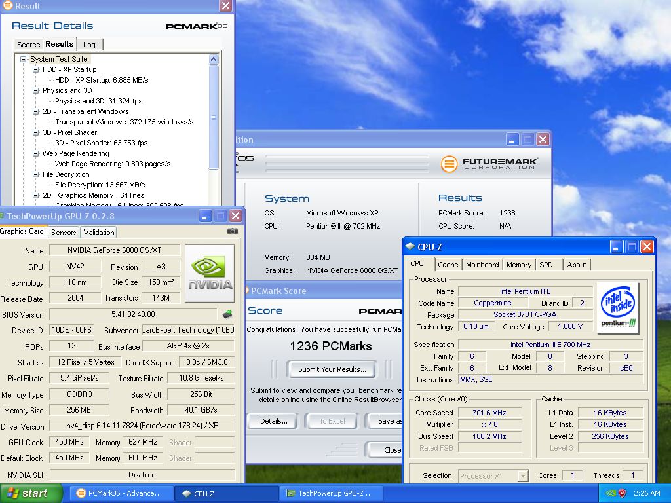Image resolution: width=671 pixels, height=503 pixels.
Task: Minimize the GPU-Z window
Action: 205,216
